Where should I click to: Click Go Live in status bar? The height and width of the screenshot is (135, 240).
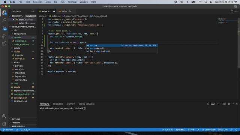tap(222, 130)
